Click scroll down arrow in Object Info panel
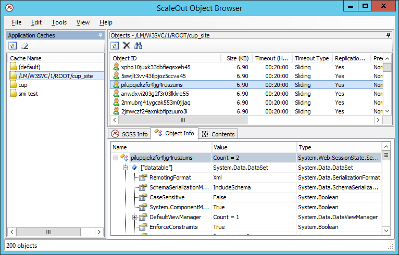399x255 pixels. click(x=386, y=231)
